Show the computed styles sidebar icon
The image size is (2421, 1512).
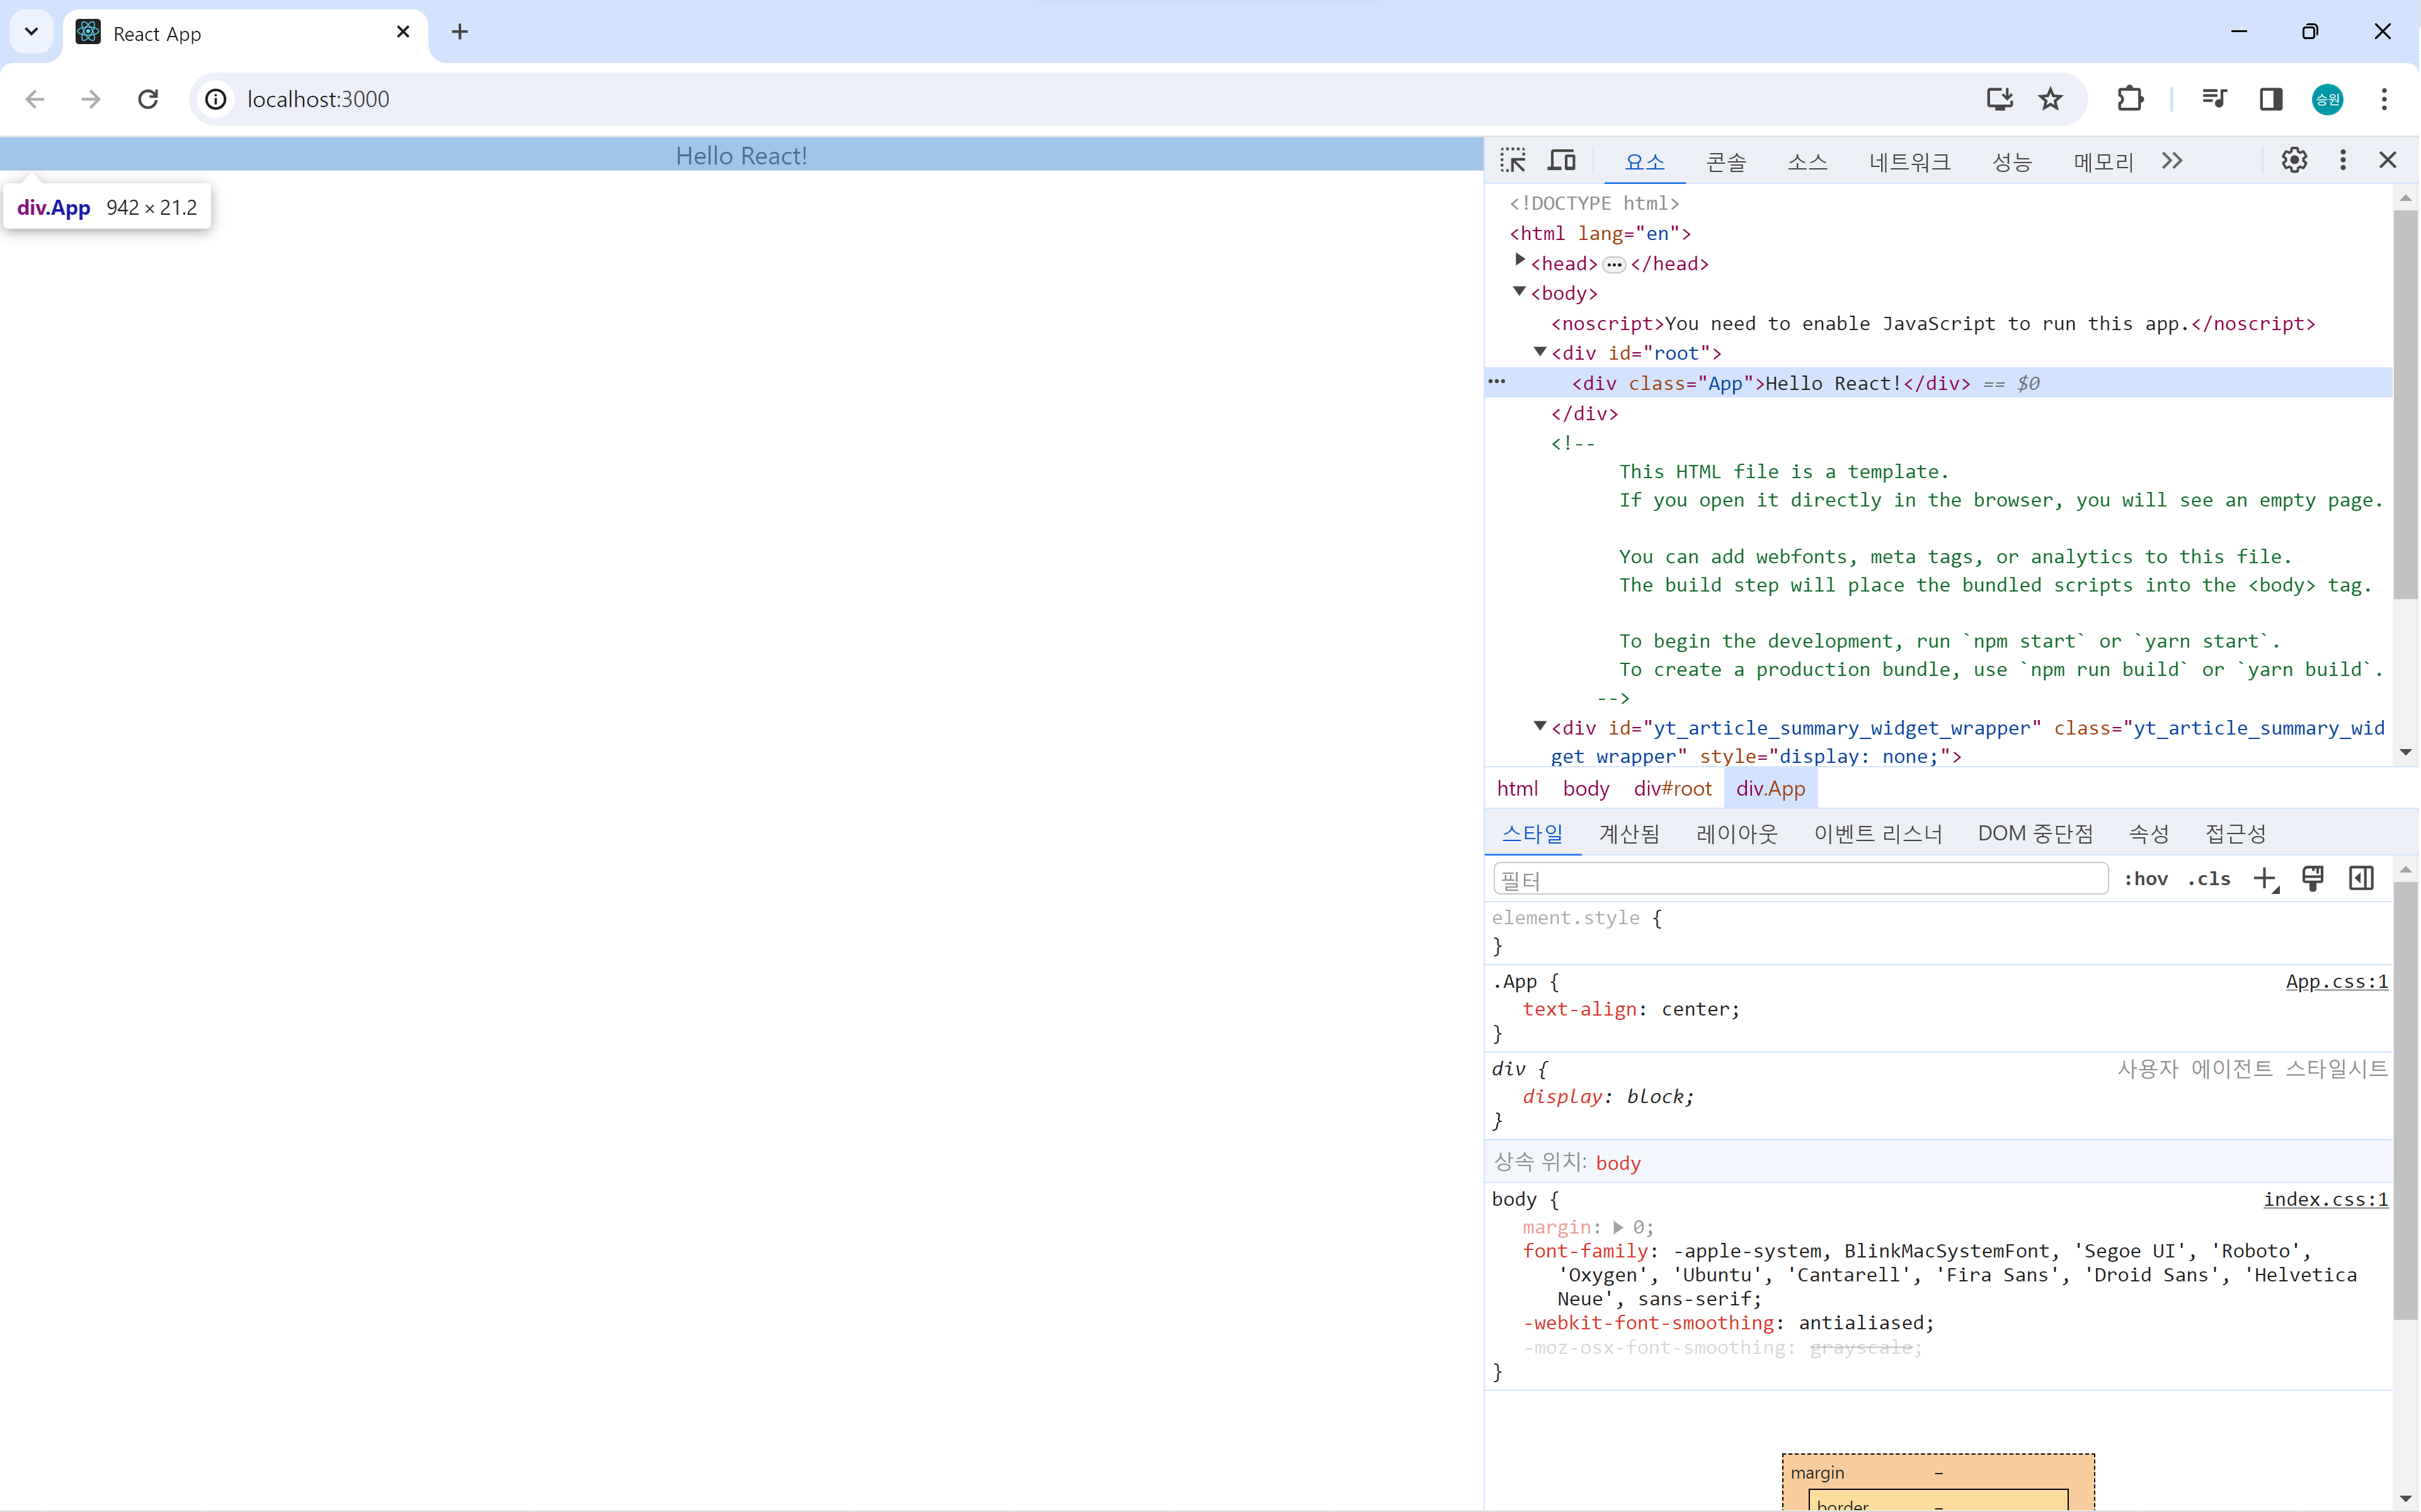[x=2361, y=878]
